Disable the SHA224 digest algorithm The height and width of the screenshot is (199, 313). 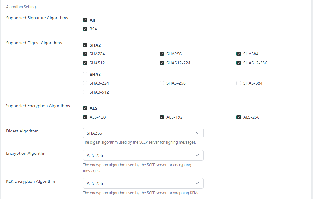(85, 54)
